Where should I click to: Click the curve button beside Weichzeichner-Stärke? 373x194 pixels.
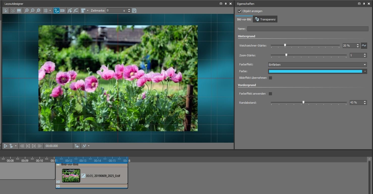click(x=364, y=46)
